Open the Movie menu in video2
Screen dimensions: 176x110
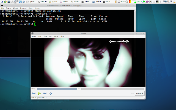tap(34, 36)
